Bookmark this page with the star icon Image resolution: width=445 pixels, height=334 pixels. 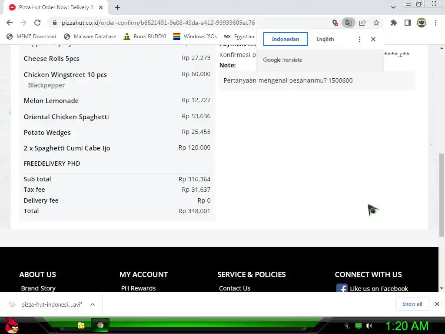point(376,23)
